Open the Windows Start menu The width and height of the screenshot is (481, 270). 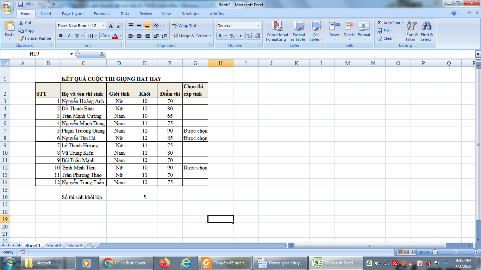click(x=9, y=263)
